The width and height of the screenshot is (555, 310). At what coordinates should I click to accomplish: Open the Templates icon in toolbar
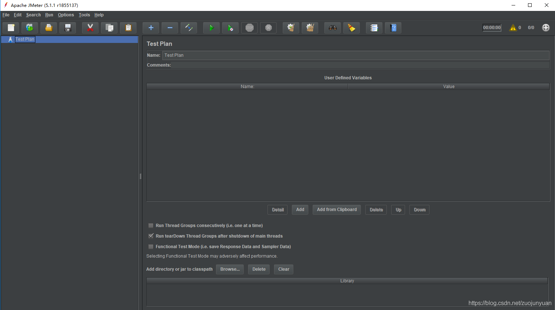[x=30, y=28]
